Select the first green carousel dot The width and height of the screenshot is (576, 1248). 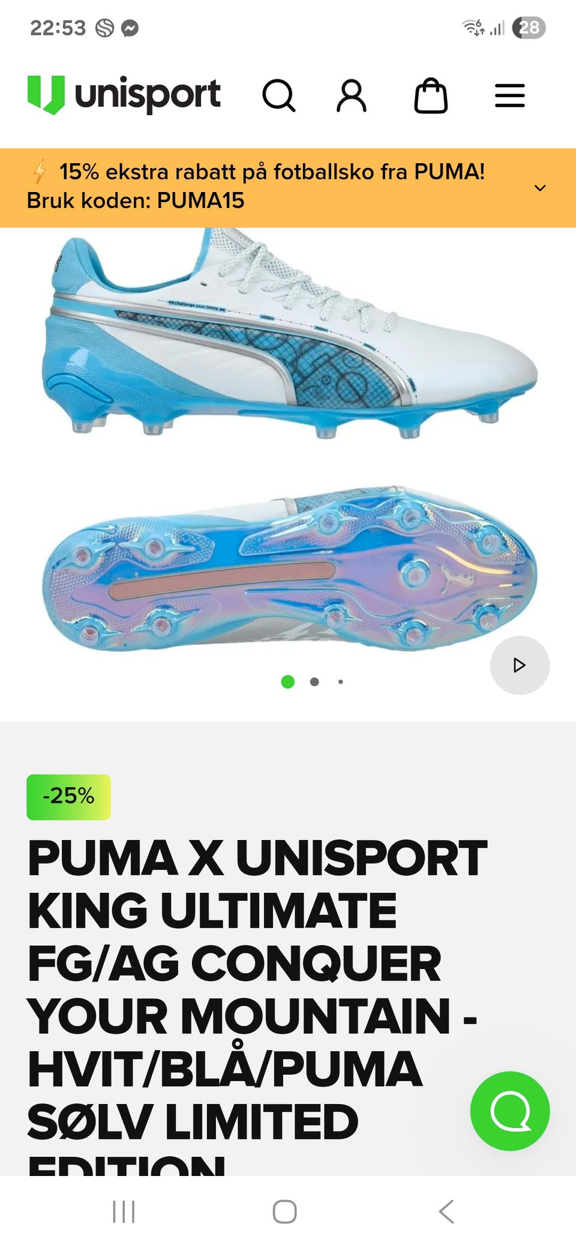pos(288,682)
